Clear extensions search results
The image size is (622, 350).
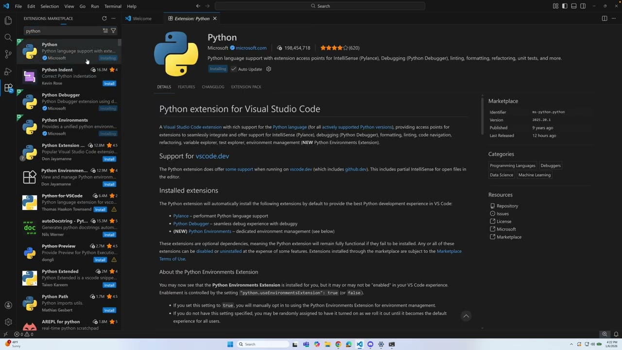click(x=105, y=31)
